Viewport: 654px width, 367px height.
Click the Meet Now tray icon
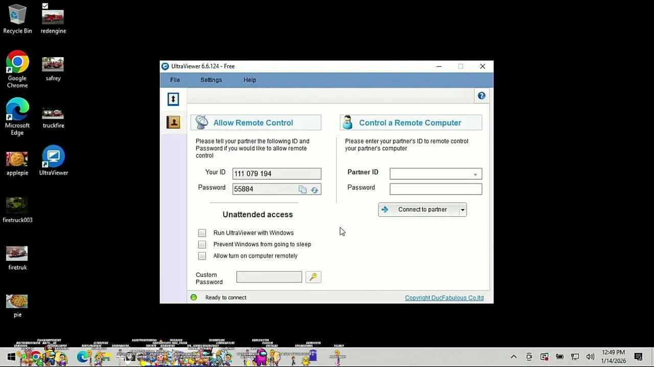click(529, 357)
